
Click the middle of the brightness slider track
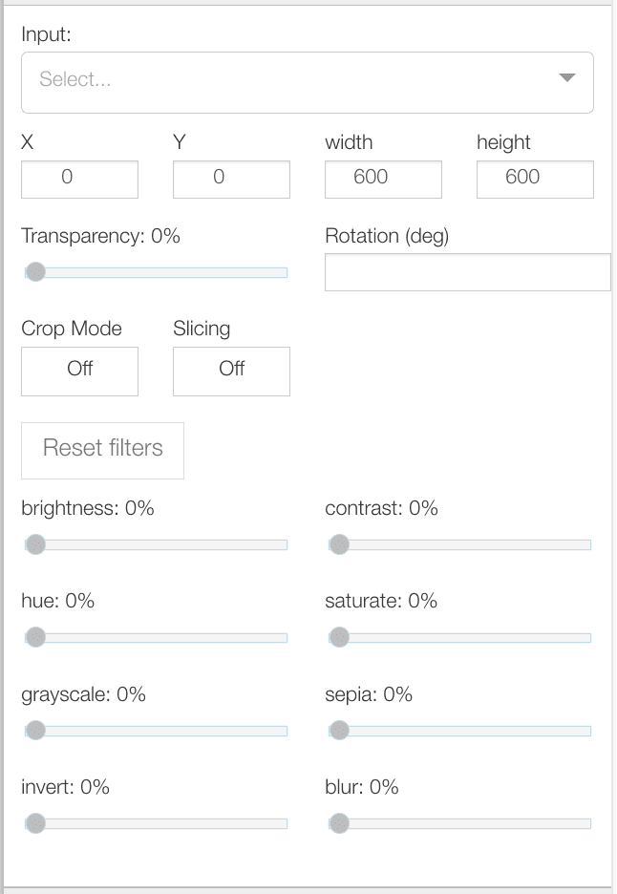click(156, 544)
